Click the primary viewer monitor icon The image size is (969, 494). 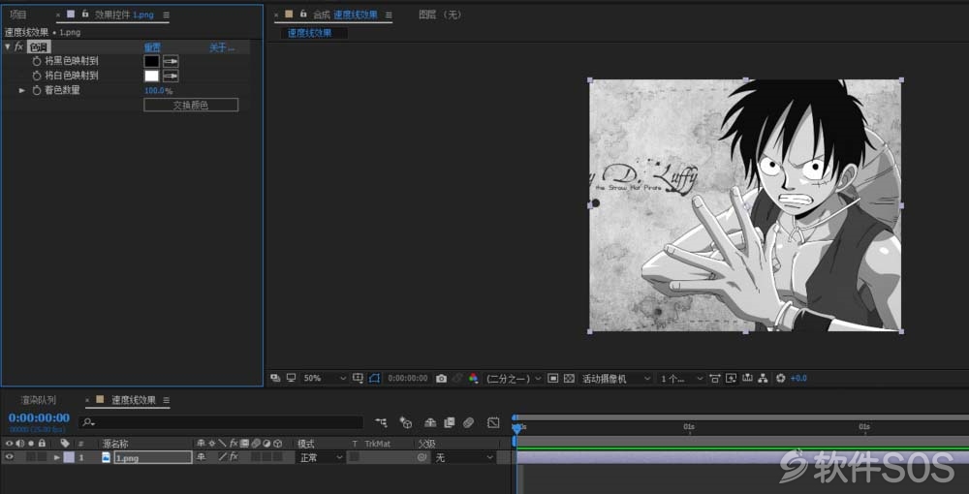(x=291, y=378)
